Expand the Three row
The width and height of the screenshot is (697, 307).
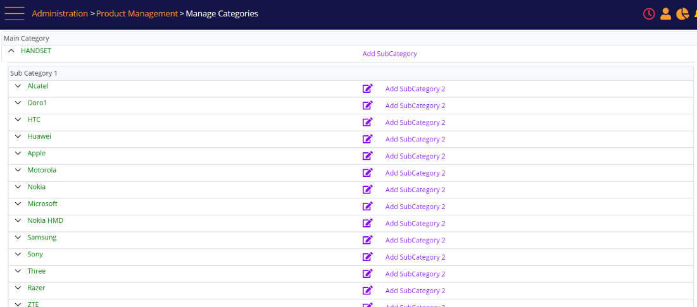point(18,272)
